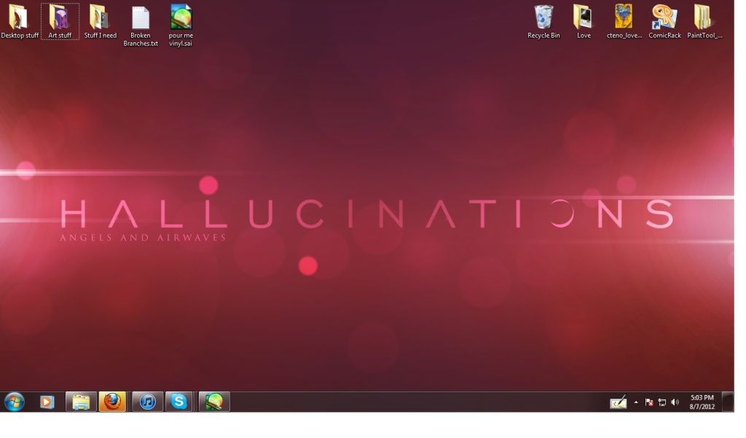Select the Broken Branches.txt file

click(x=141, y=27)
